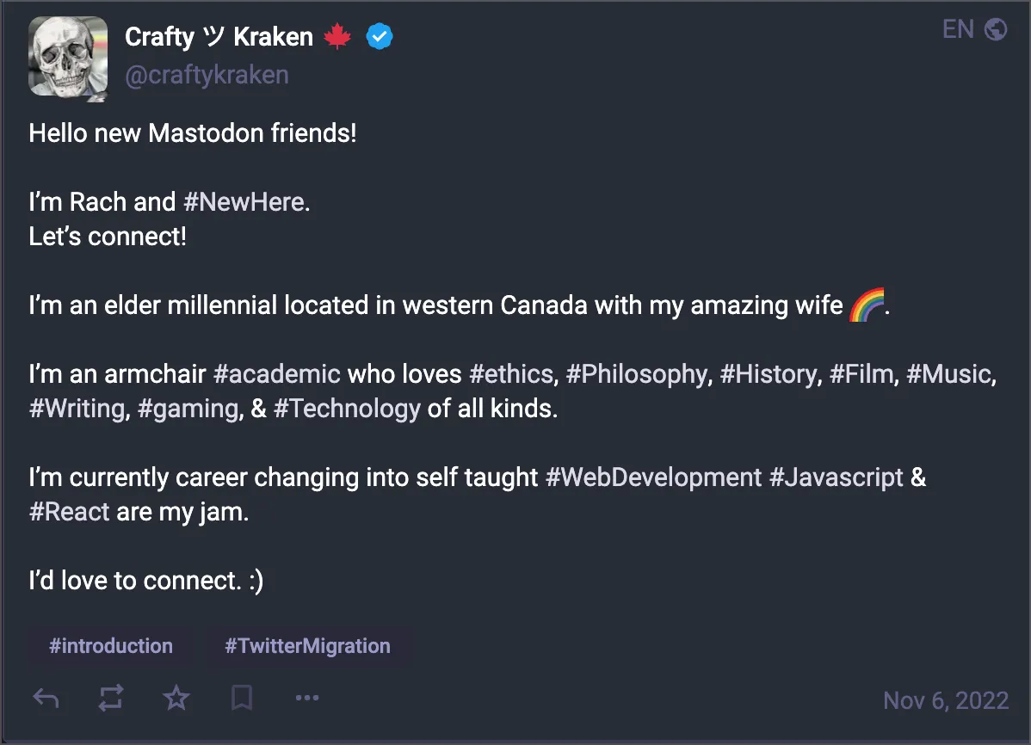1031x745 pixels.
Task: Boost the post with the repeat icon
Action: pos(110,699)
